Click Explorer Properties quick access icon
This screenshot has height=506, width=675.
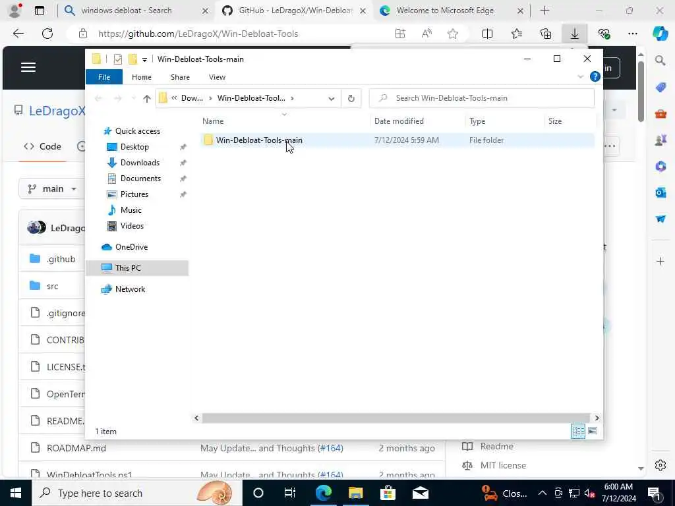pos(117,59)
